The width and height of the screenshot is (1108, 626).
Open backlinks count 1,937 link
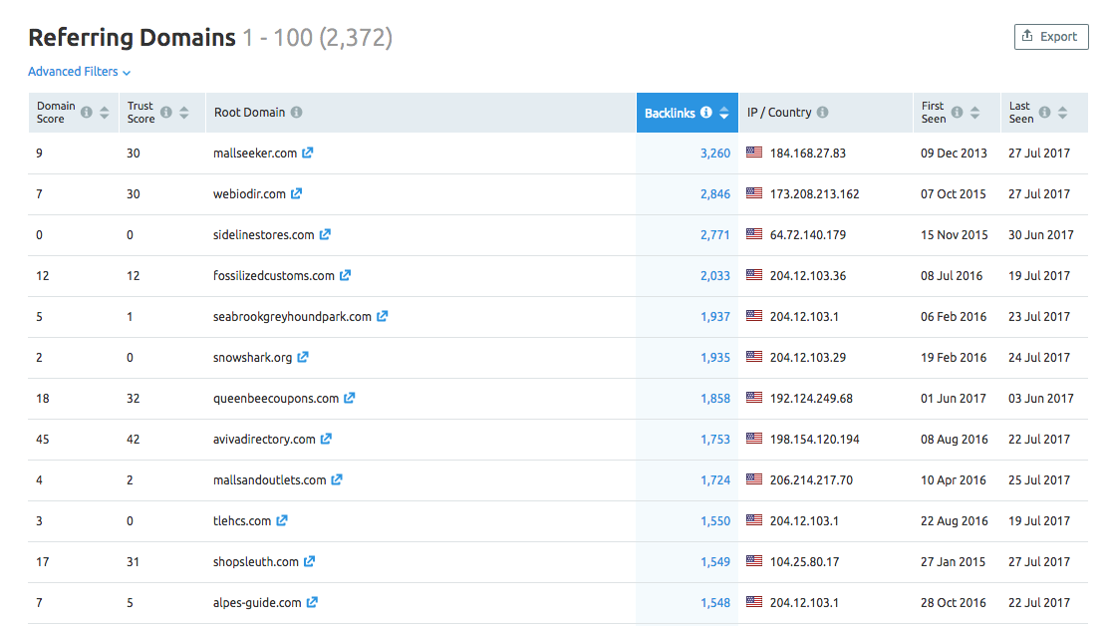coord(715,317)
